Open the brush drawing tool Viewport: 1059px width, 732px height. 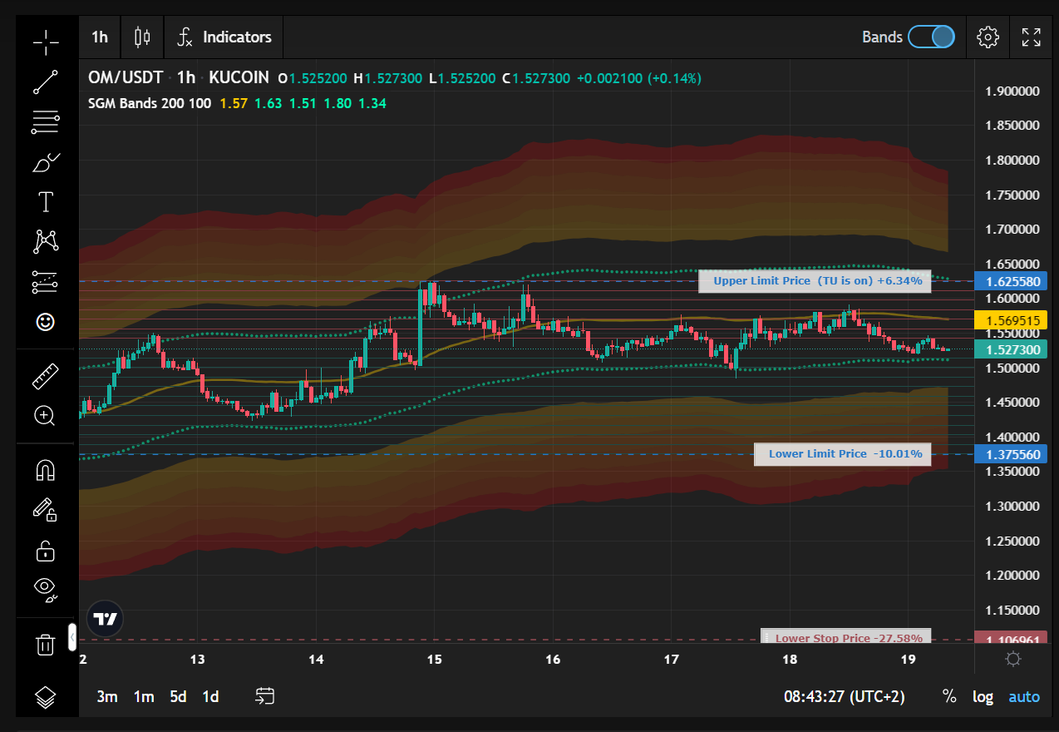(46, 162)
